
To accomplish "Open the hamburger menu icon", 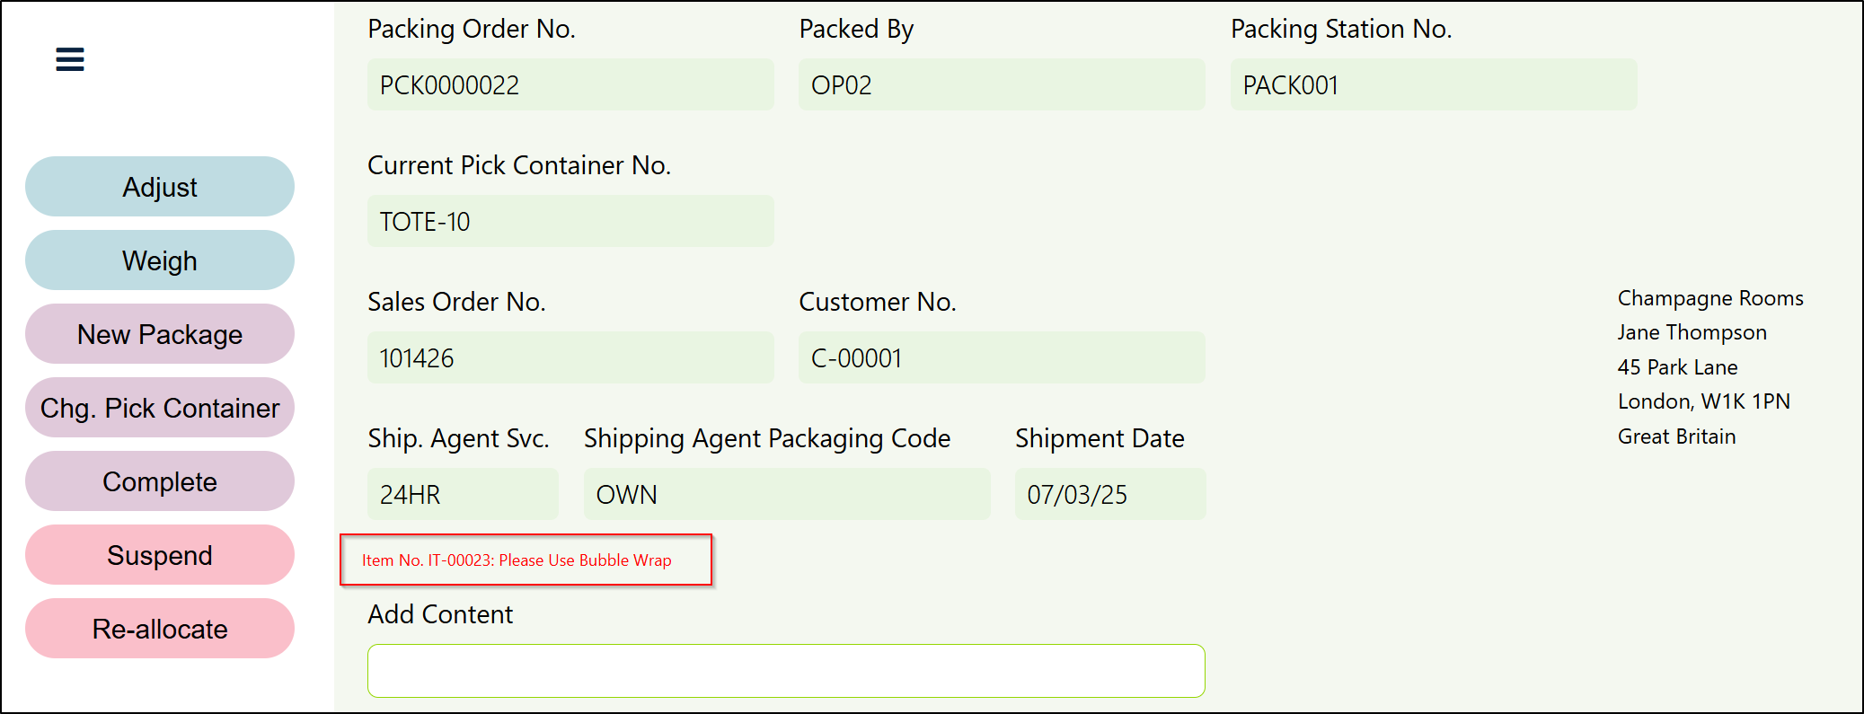I will tap(70, 59).
